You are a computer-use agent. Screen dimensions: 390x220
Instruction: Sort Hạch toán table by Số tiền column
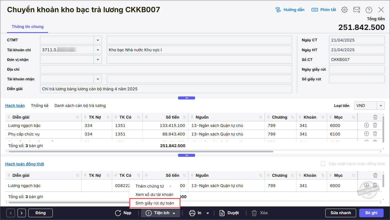coord(184,117)
